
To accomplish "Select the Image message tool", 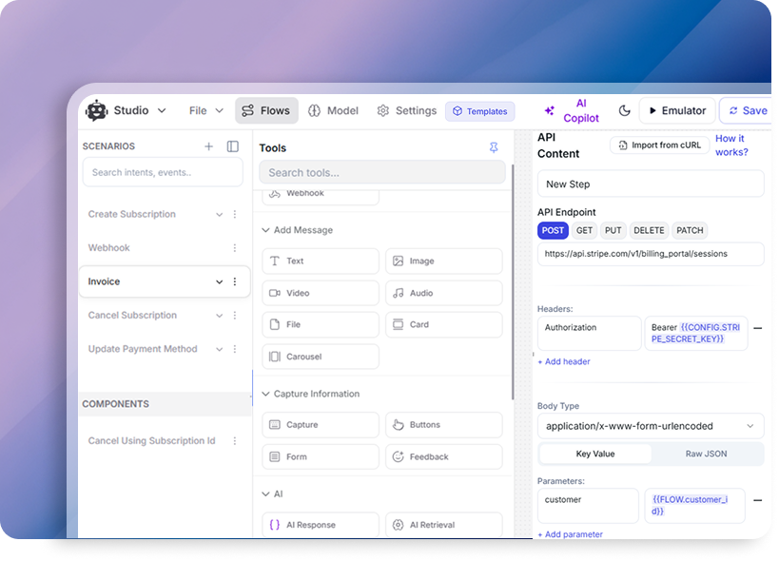I will pyautogui.click(x=444, y=261).
